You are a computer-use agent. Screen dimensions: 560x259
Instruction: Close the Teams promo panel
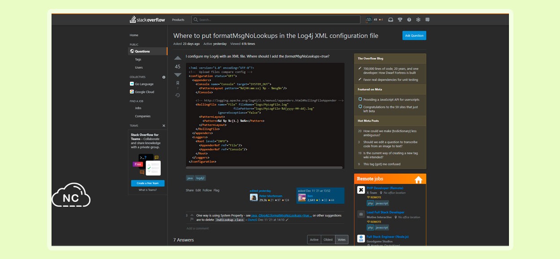[x=164, y=126]
